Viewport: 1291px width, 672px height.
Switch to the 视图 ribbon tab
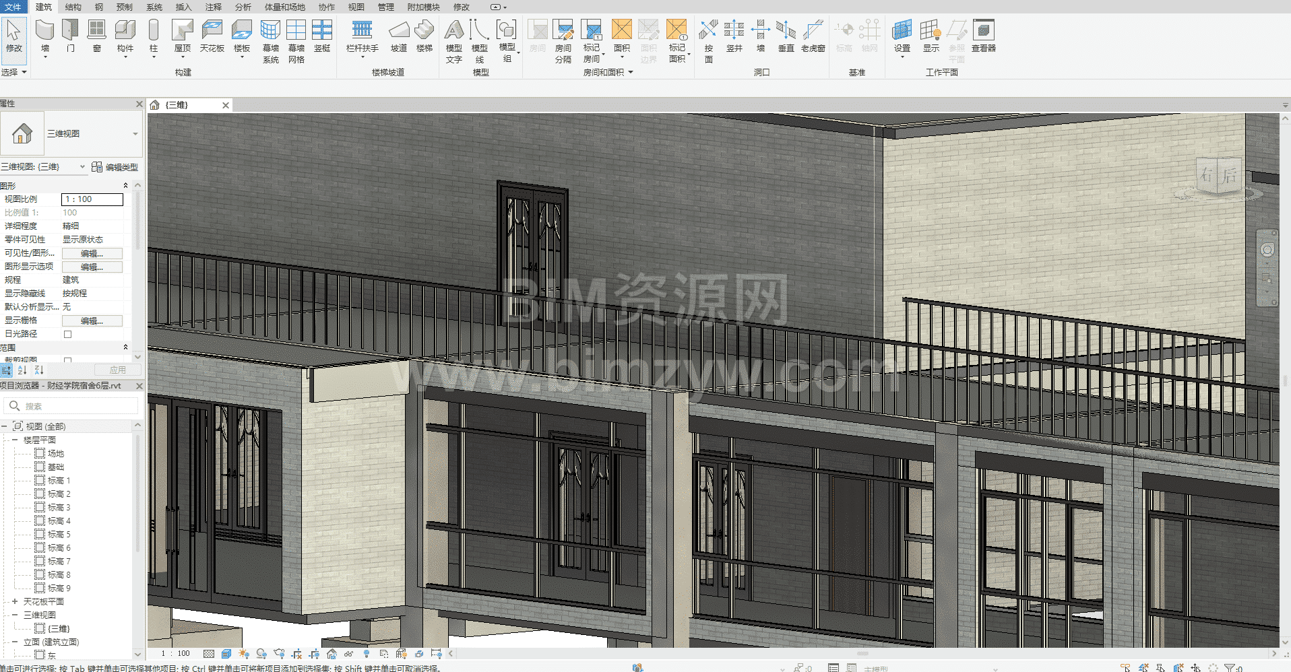pyautogui.click(x=356, y=7)
